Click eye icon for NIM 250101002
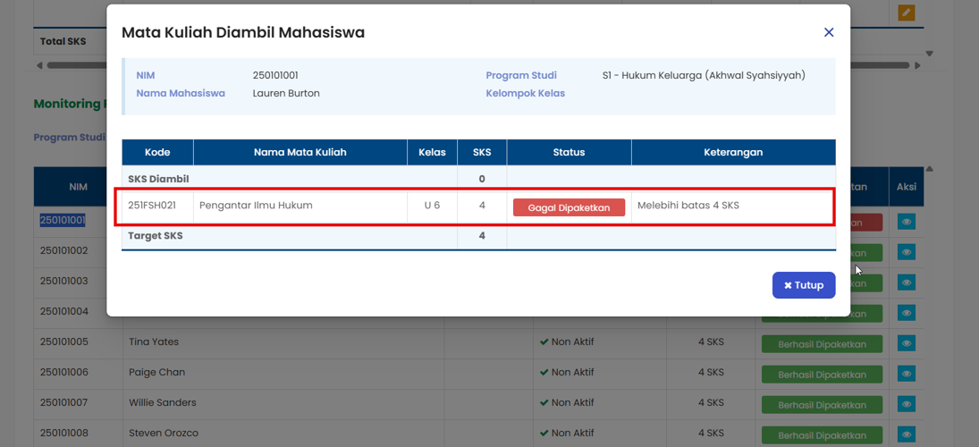This screenshot has height=447, width=979. click(x=907, y=252)
